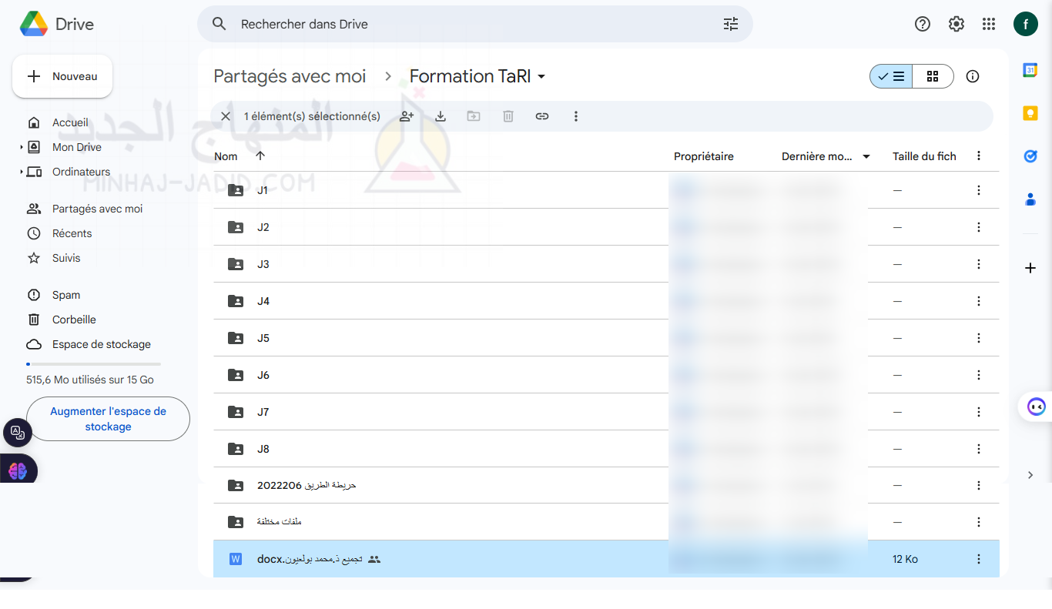
Task: Open Google Keep side panel icon
Action: (1030, 113)
